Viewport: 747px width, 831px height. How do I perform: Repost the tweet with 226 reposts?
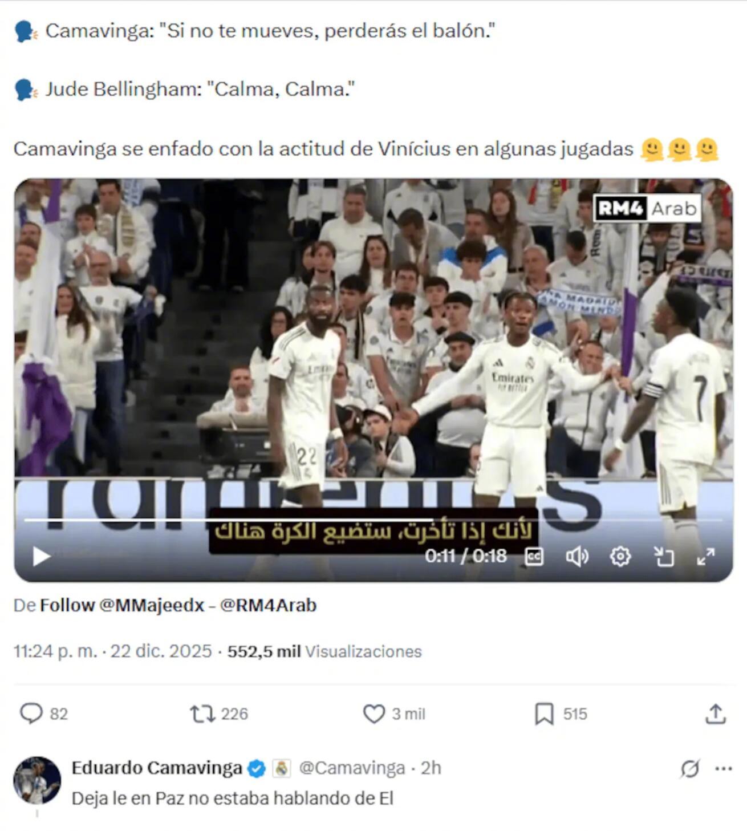(219, 714)
